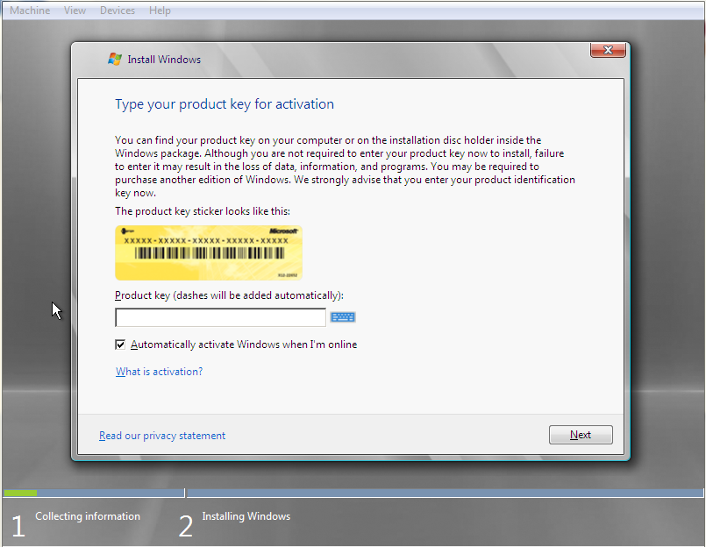
Task: Click the Next button
Action: click(581, 435)
